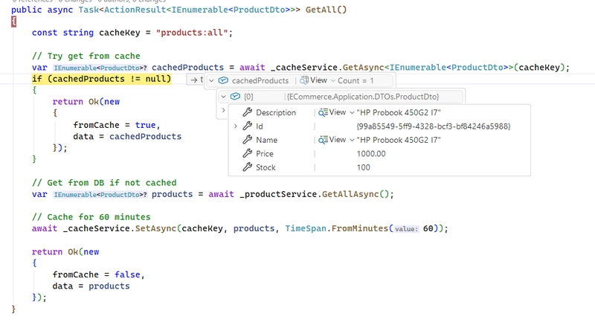Click the Description value "HP Probook 450G2 I7"
Screen dimensions: 595x322
(399, 112)
